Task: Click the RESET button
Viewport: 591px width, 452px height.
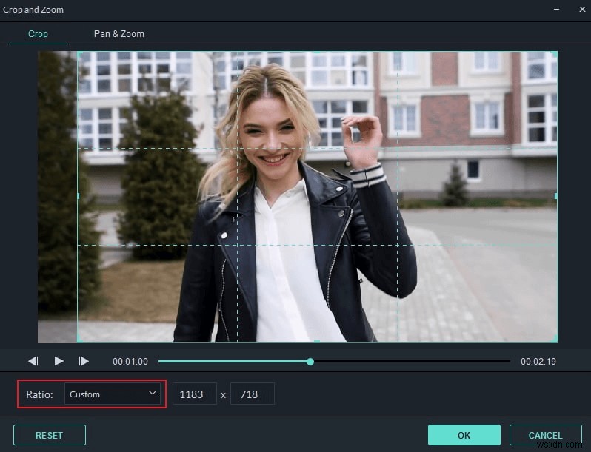Action: (50, 435)
